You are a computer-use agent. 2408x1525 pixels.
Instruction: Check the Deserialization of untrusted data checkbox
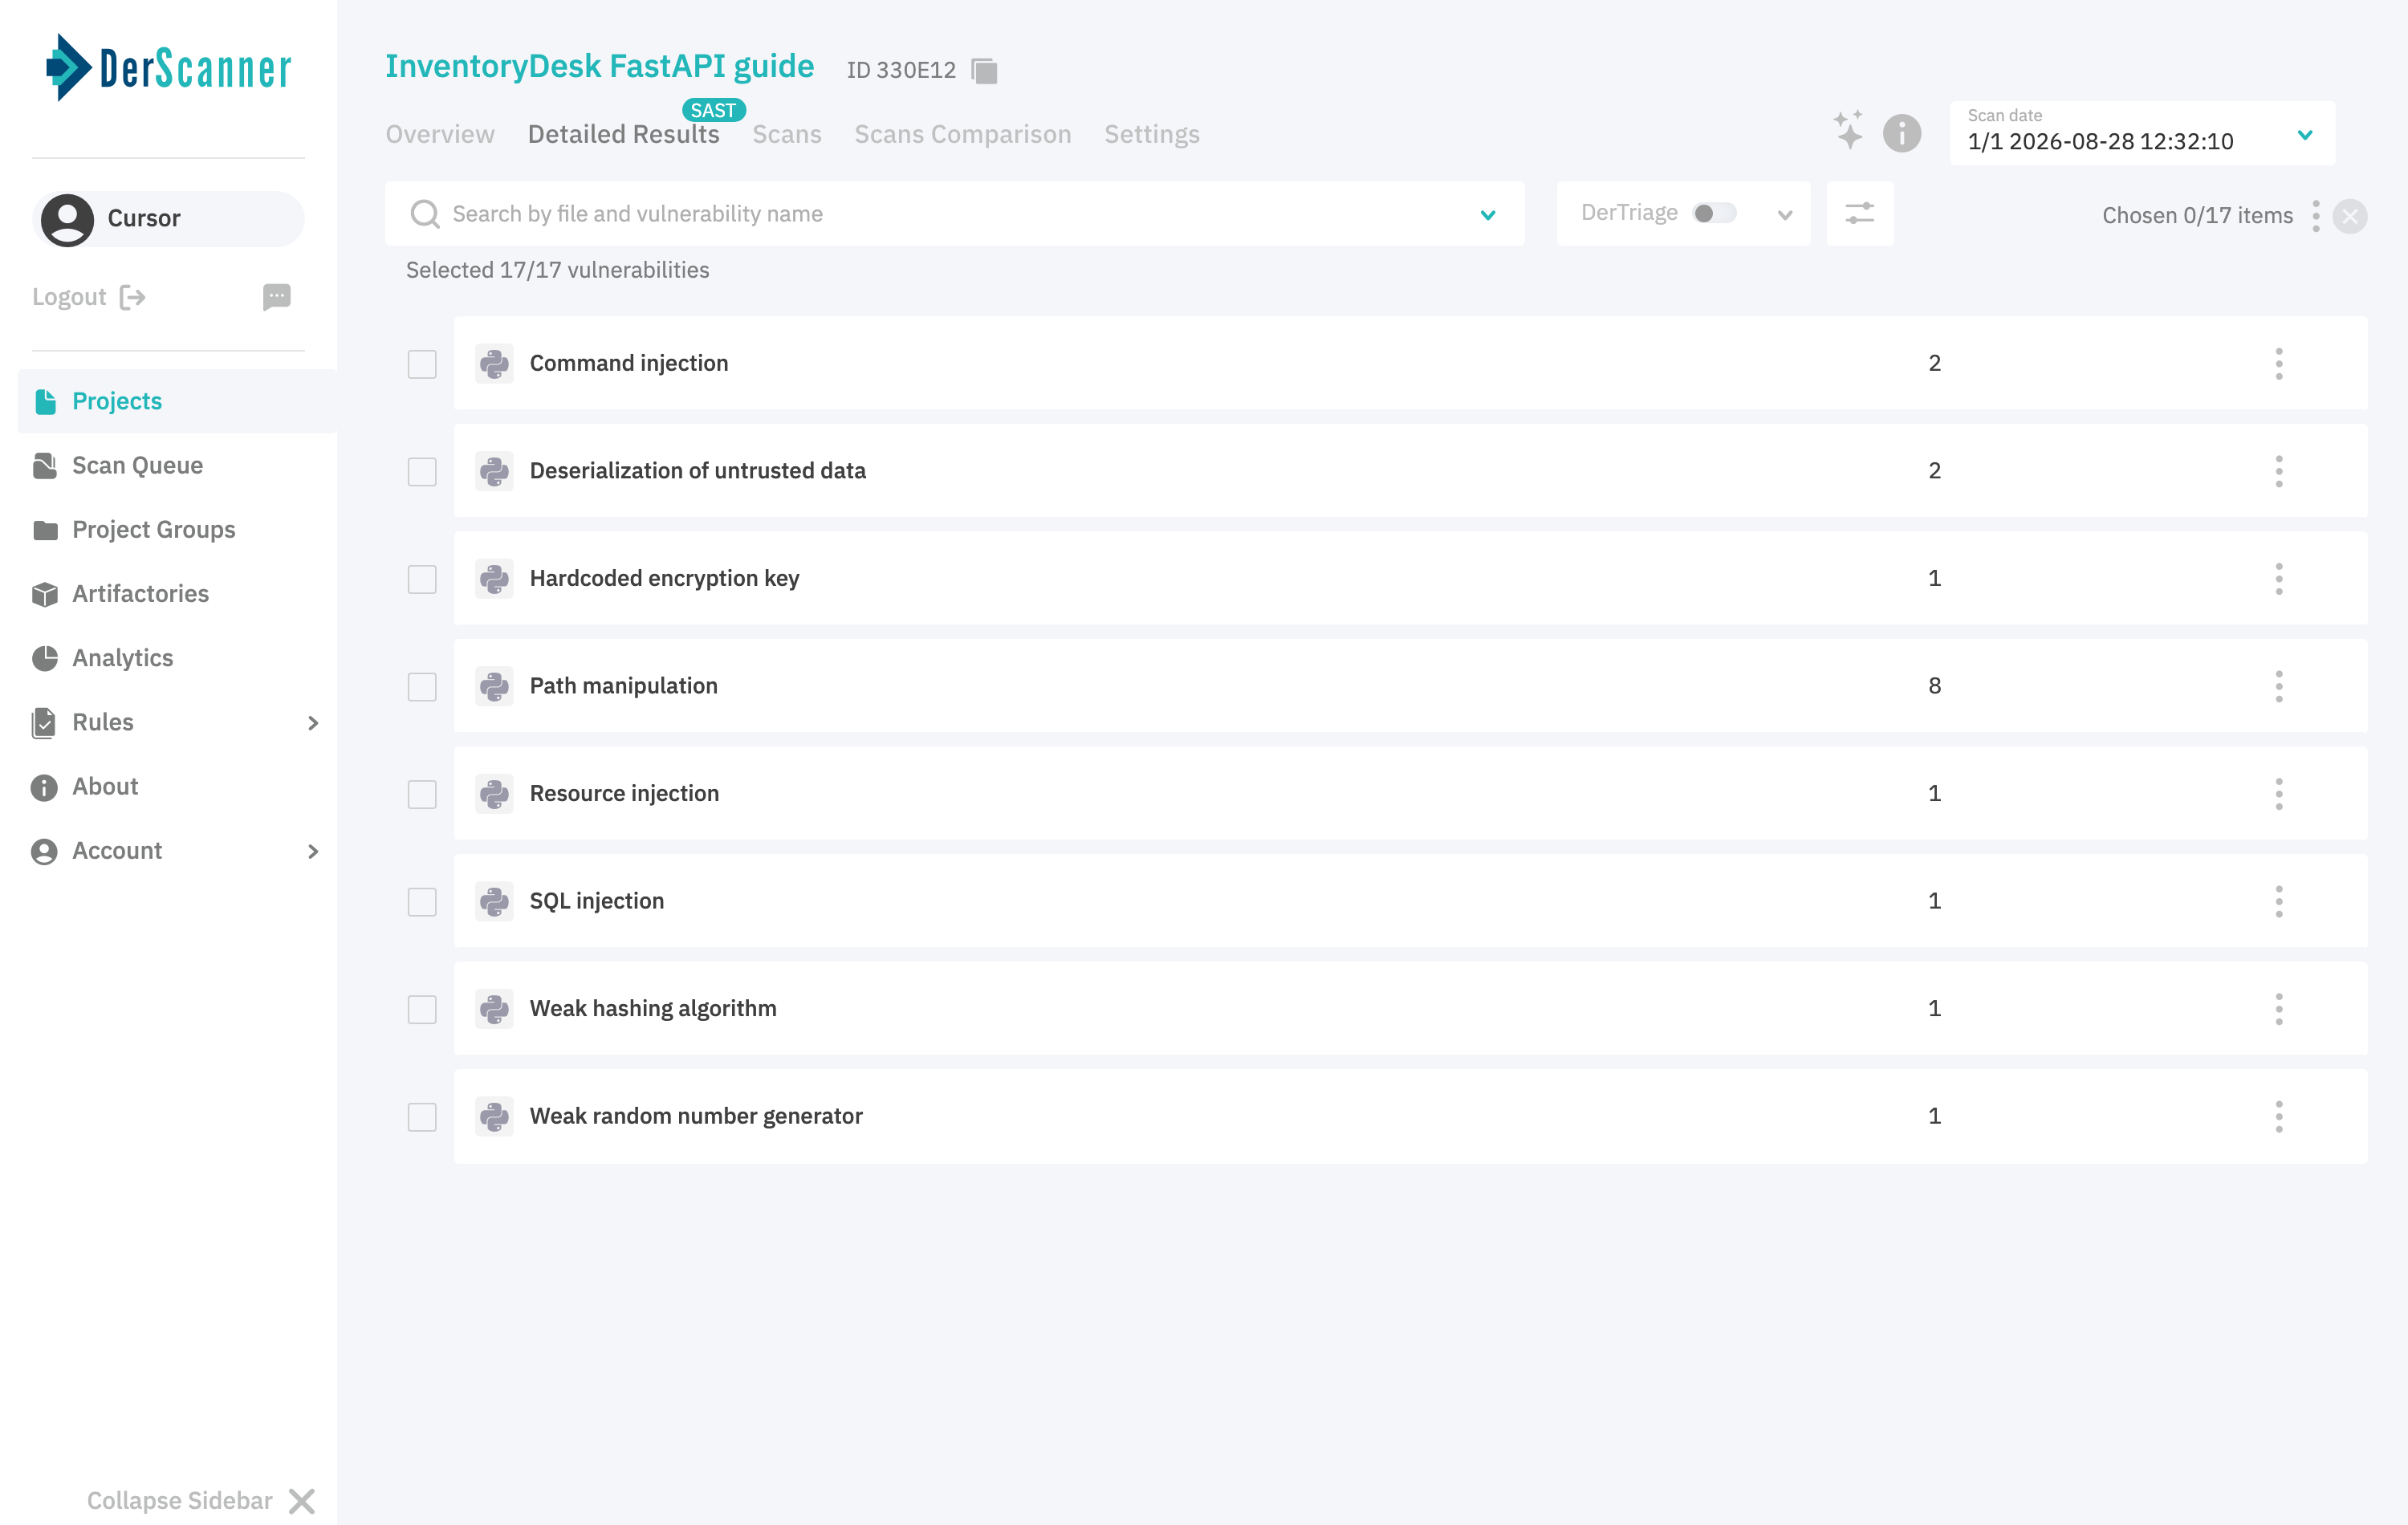422,472
